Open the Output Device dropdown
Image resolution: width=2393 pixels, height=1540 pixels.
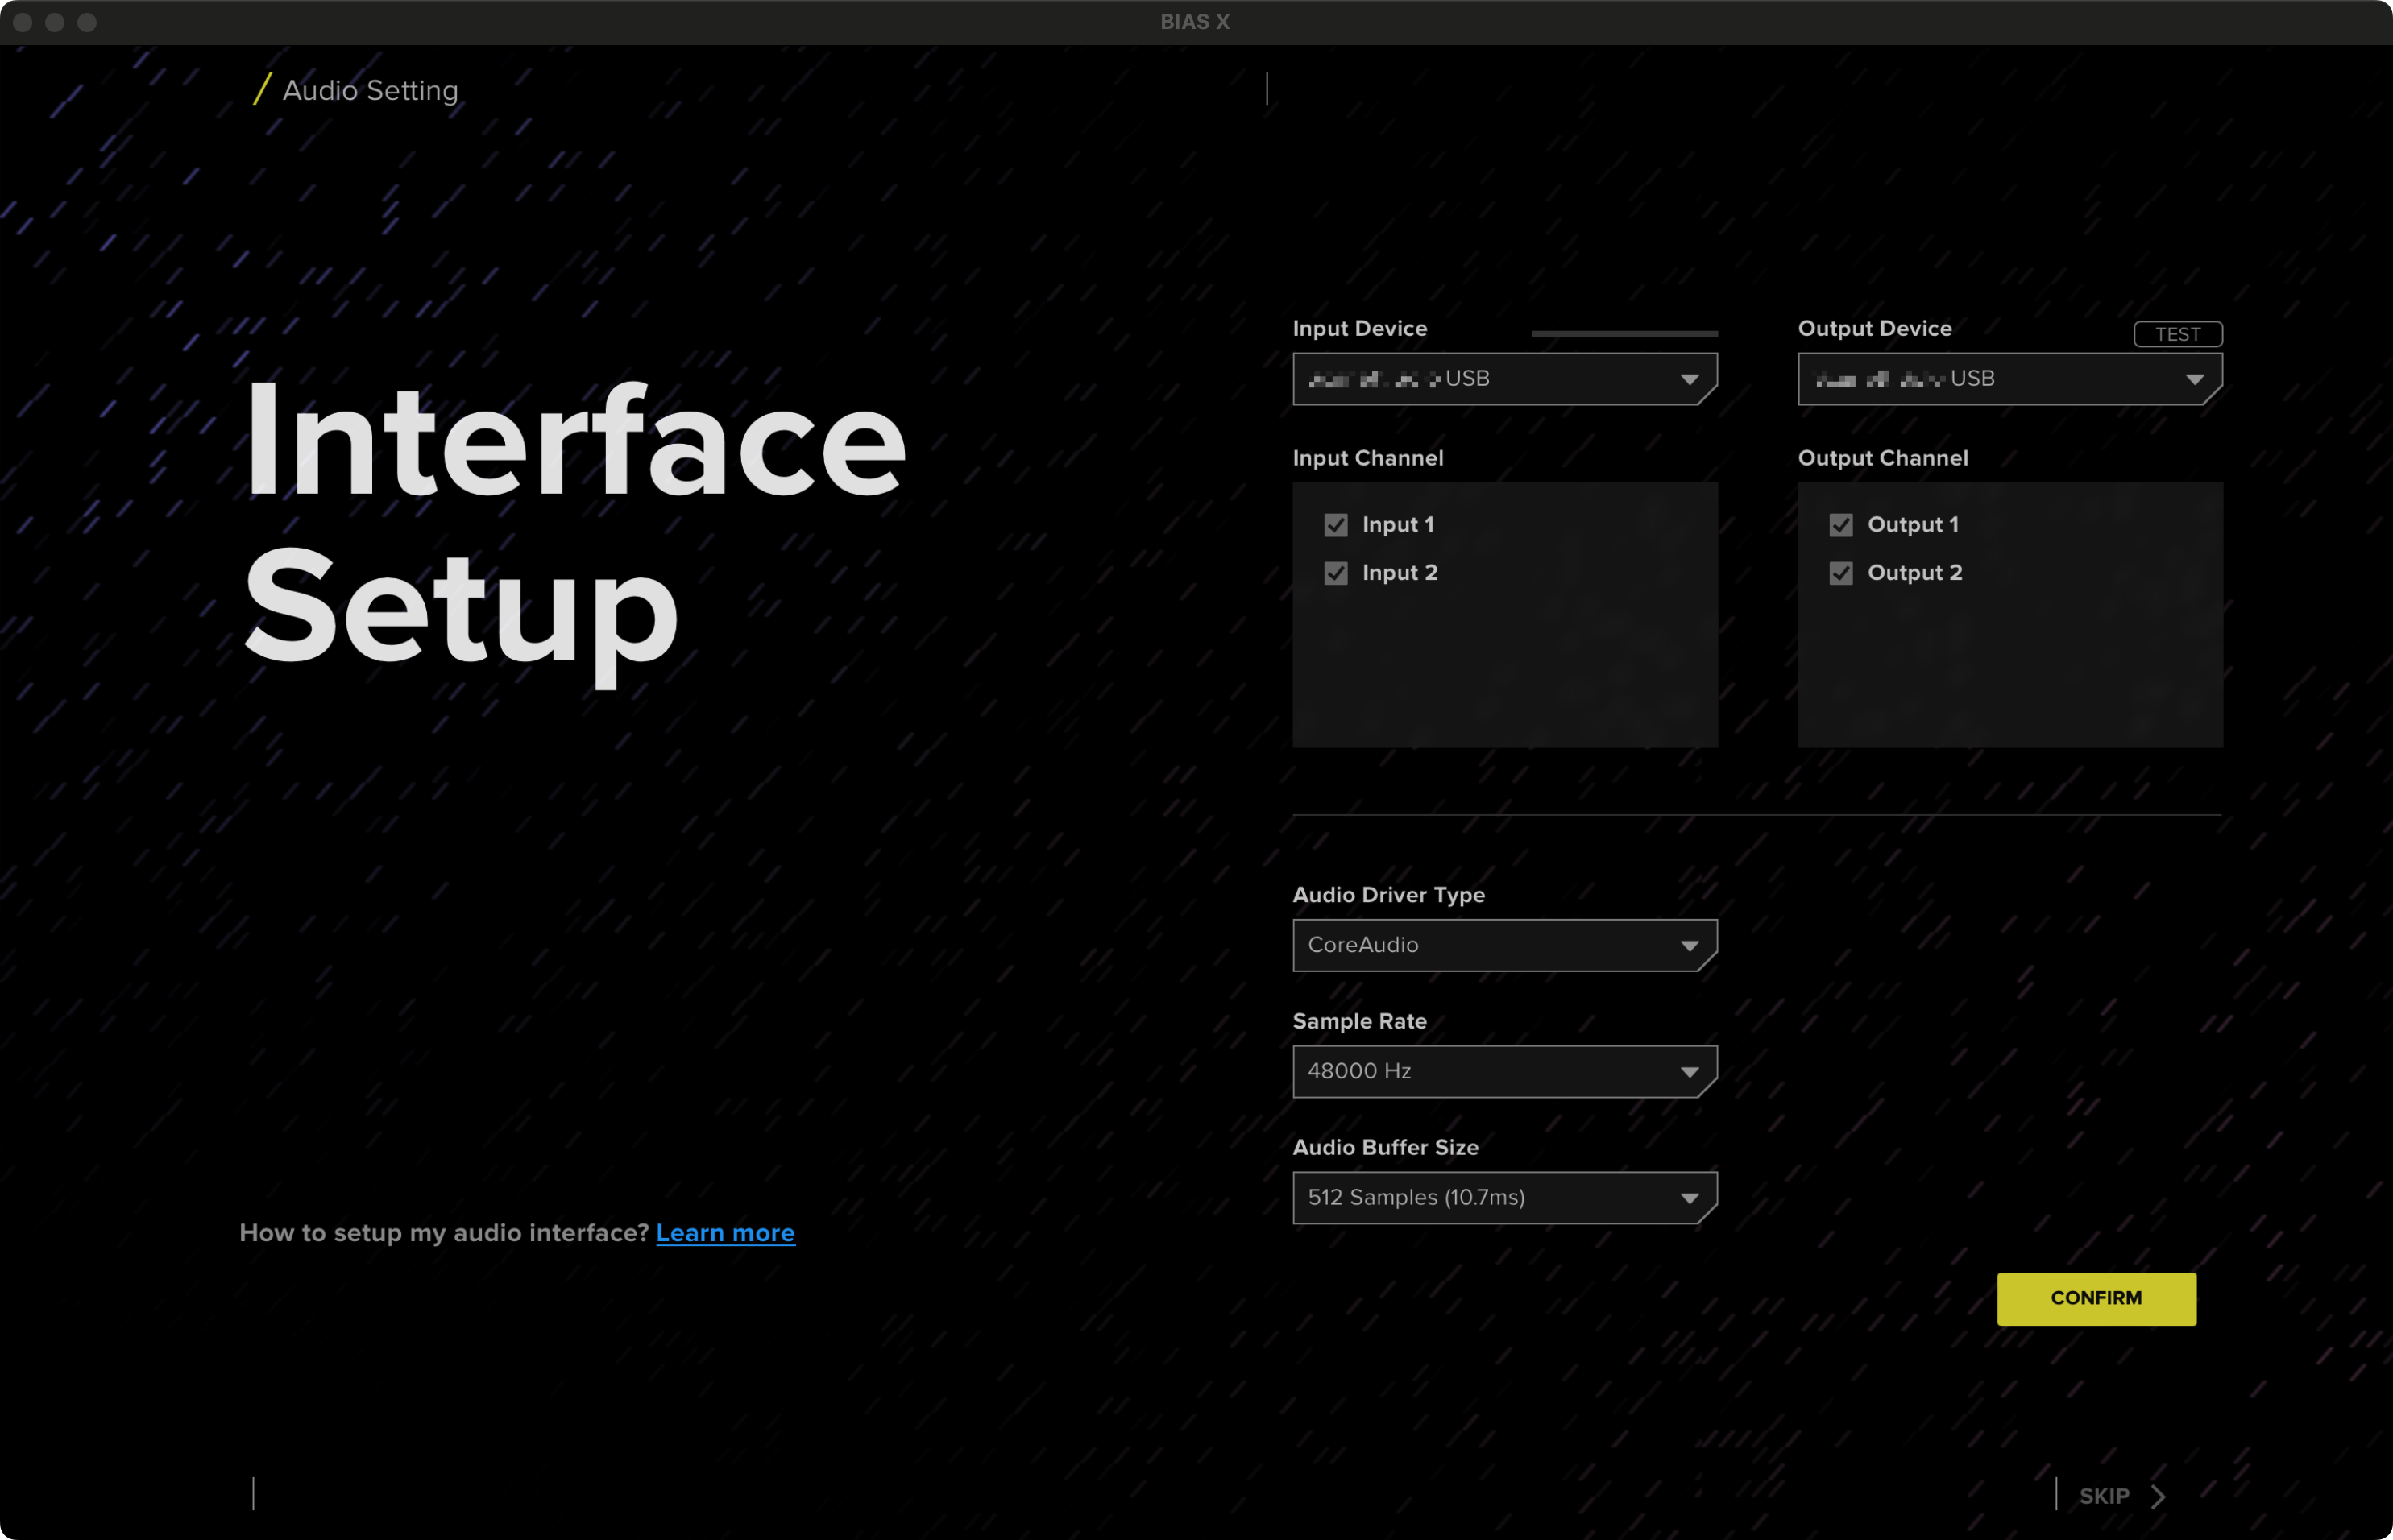tap(2008, 379)
